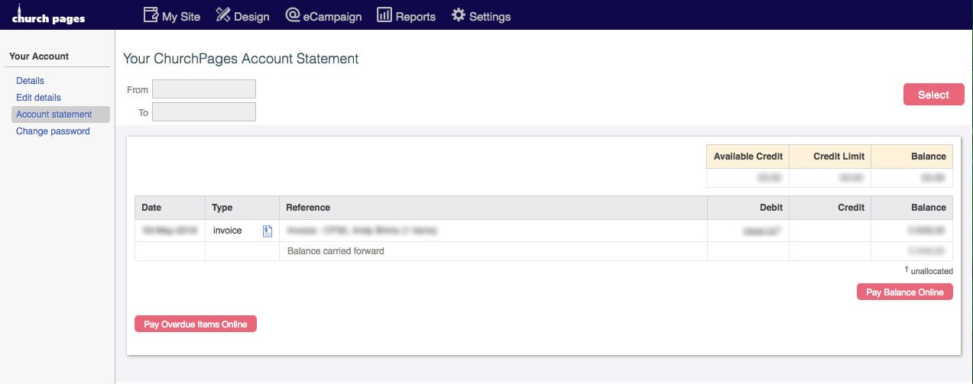The height and width of the screenshot is (384, 973).
Task: Focus the To date field
Action: (204, 112)
